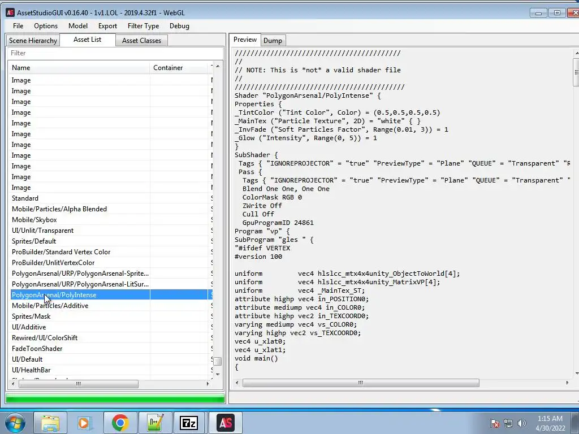Click the asset list scroll up arrow
This screenshot has width=579, height=434.
[x=218, y=66]
